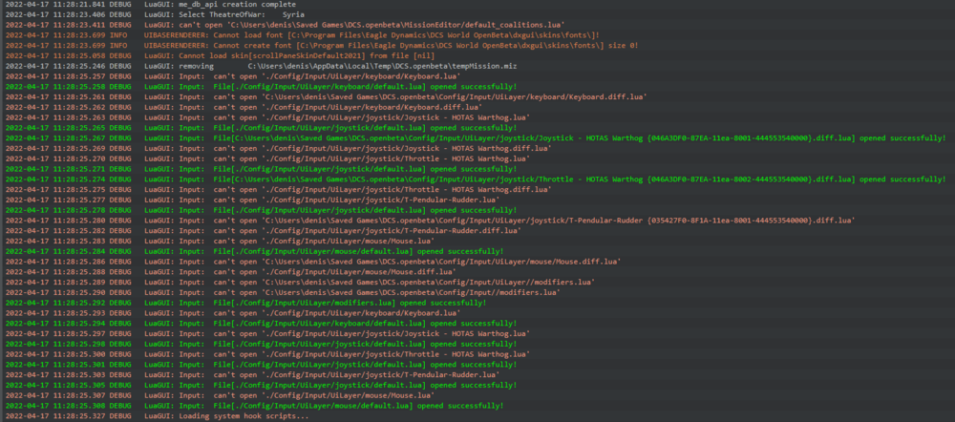Select the 11:28:25.300 Throttle HOTAS Warthog.lua line
Screen dimensions: 955x422
[267, 354]
